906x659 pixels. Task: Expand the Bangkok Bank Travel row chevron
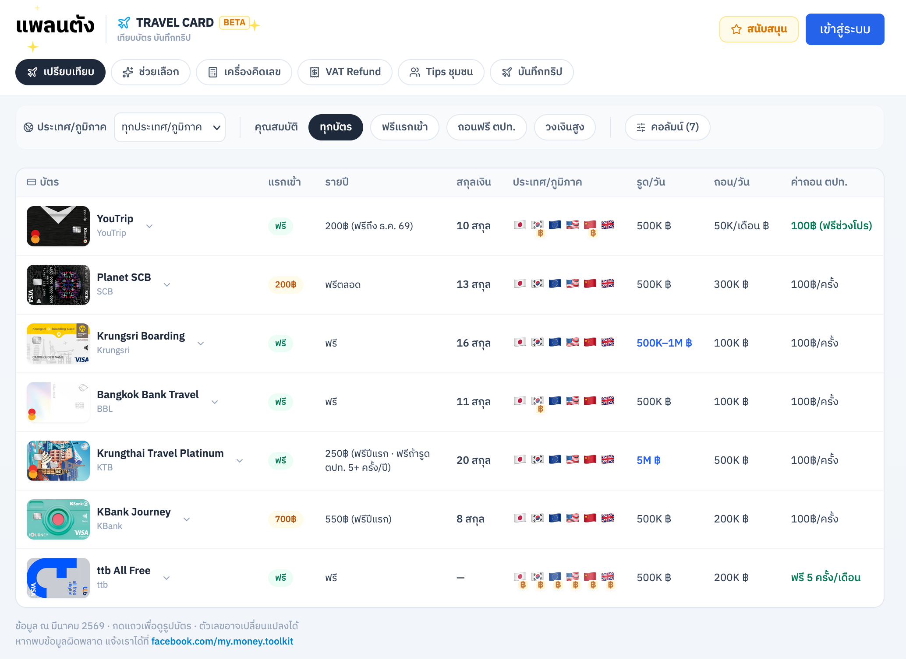[215, 402]
